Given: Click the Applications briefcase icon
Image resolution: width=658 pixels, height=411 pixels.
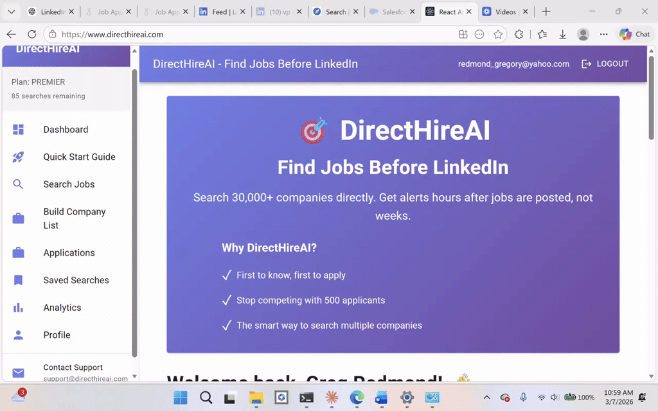Looking at the screenshot, I should coord(18,253).
